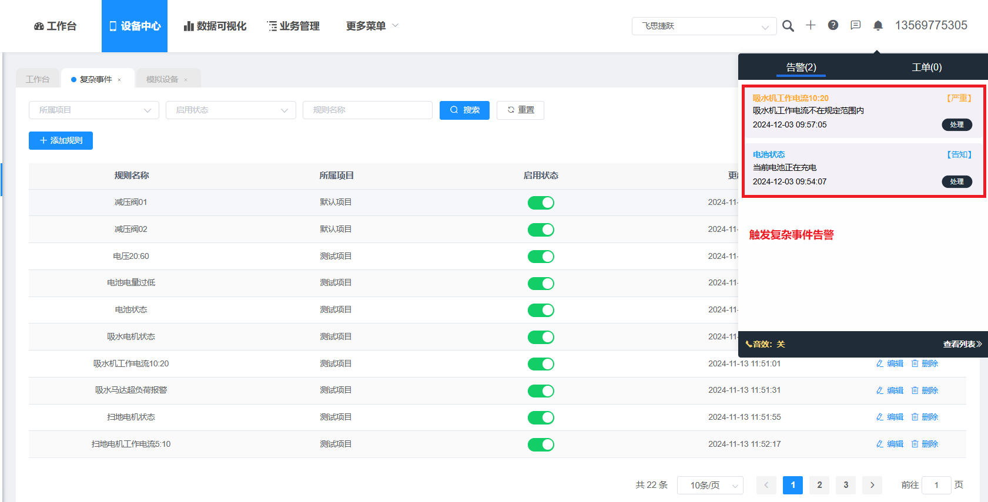Image resolution: width=988 pixels, height=502 pixels.
Task: Click the plus icon in top header
Action: click(x=811, y=25)
